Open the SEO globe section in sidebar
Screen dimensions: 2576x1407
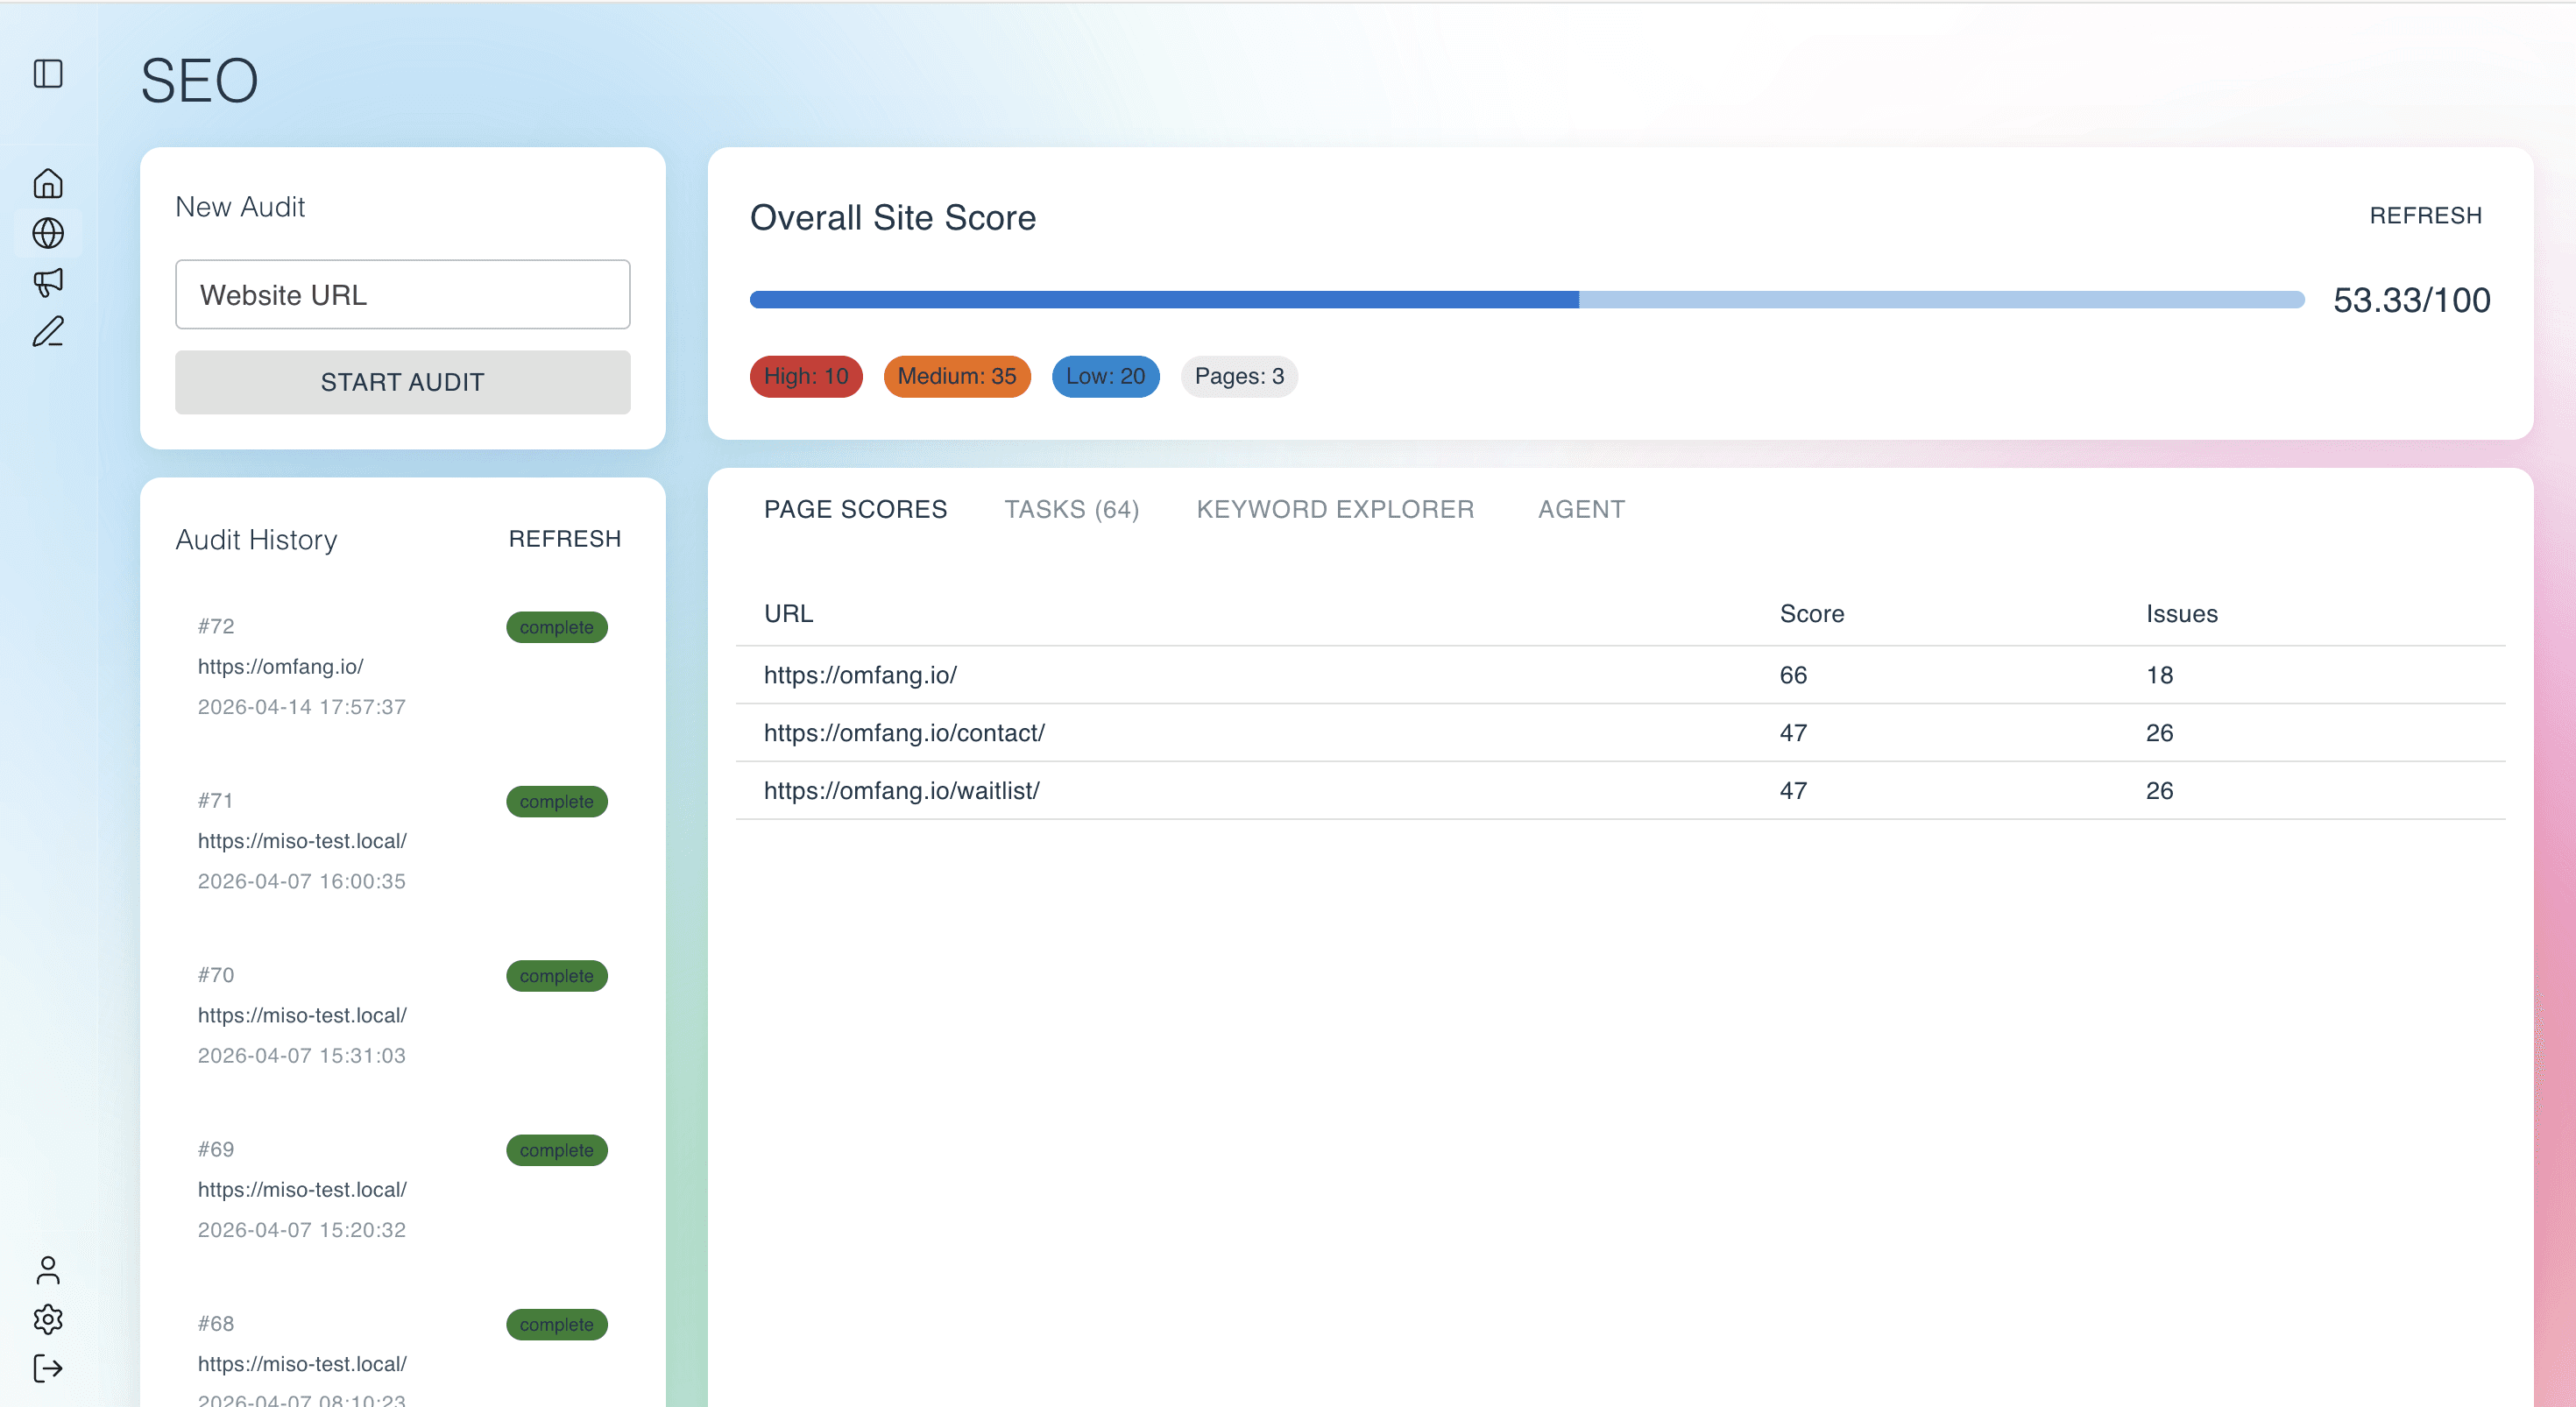(x=47, y=233)
